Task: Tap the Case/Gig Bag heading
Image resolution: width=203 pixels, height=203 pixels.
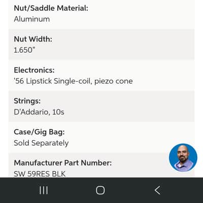Action: (39, 132)
